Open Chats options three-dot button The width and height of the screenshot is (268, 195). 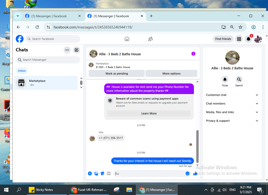(x=67, y=50)
